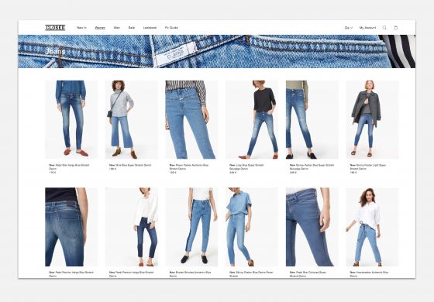Open thumbnail of model in denim shirt

252,227
